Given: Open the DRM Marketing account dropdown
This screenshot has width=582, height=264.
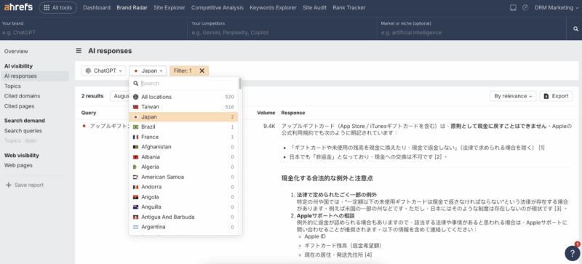Looking at the screenshot, I should click(x=557, y=8).
